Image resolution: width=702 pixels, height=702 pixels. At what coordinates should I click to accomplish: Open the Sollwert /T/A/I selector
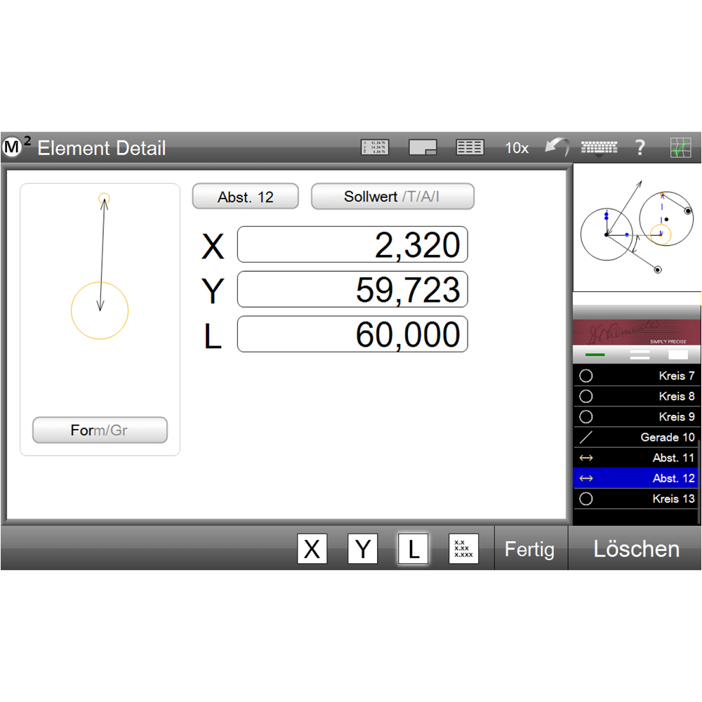(392, 196)
